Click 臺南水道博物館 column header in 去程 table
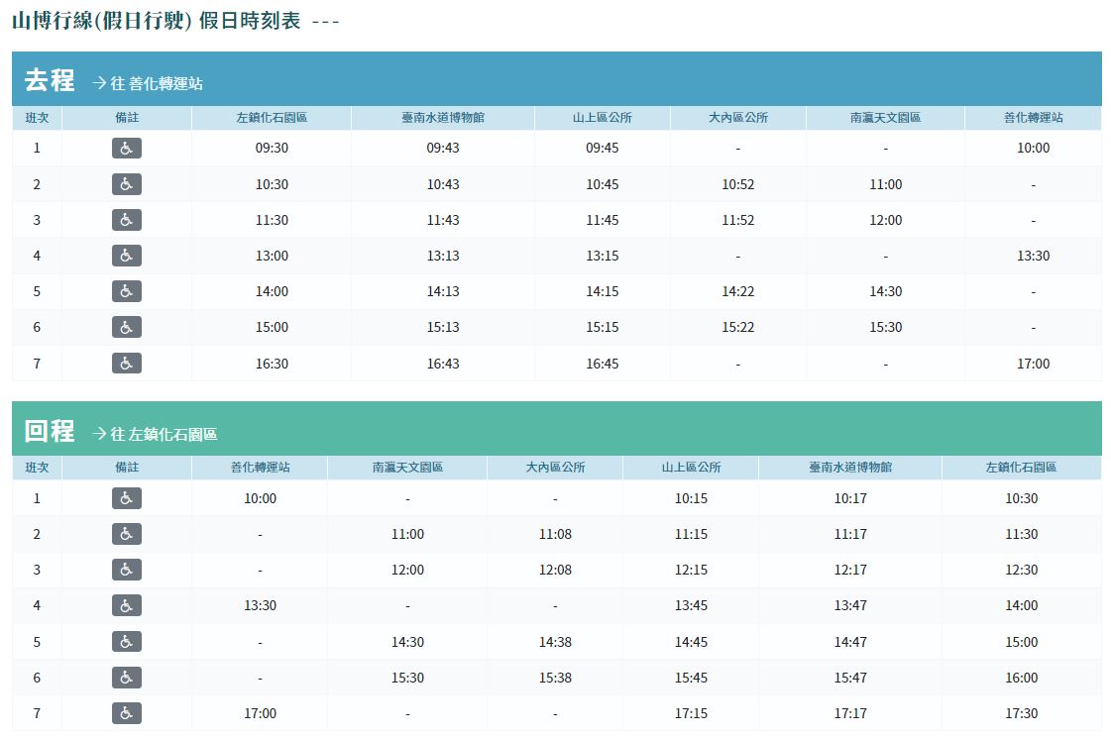The height and width of the screenshot is (738, 1111). point(443,118)
